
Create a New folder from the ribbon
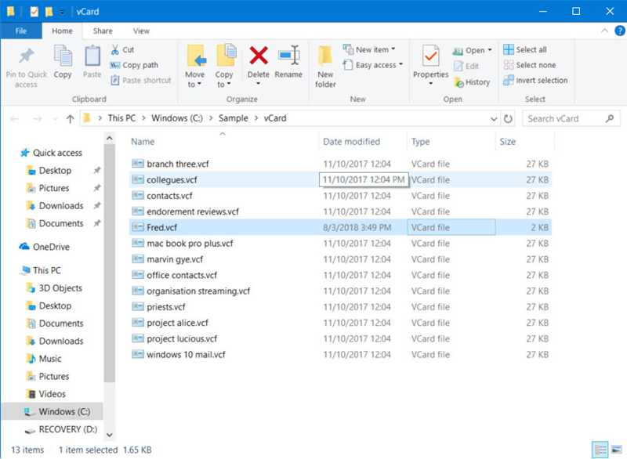325,67
